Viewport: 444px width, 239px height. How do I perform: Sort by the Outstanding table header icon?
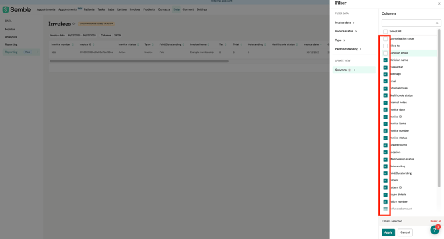coord(265,44)
